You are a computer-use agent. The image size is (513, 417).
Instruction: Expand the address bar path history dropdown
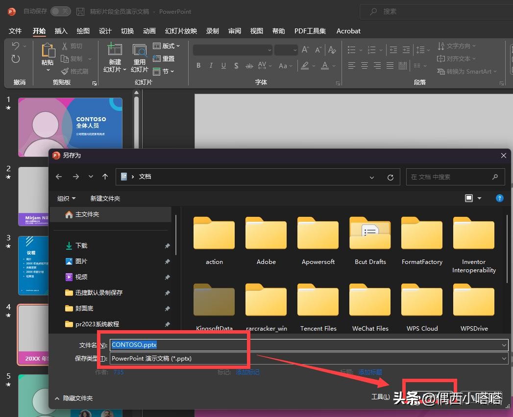[x=372, y=177]
